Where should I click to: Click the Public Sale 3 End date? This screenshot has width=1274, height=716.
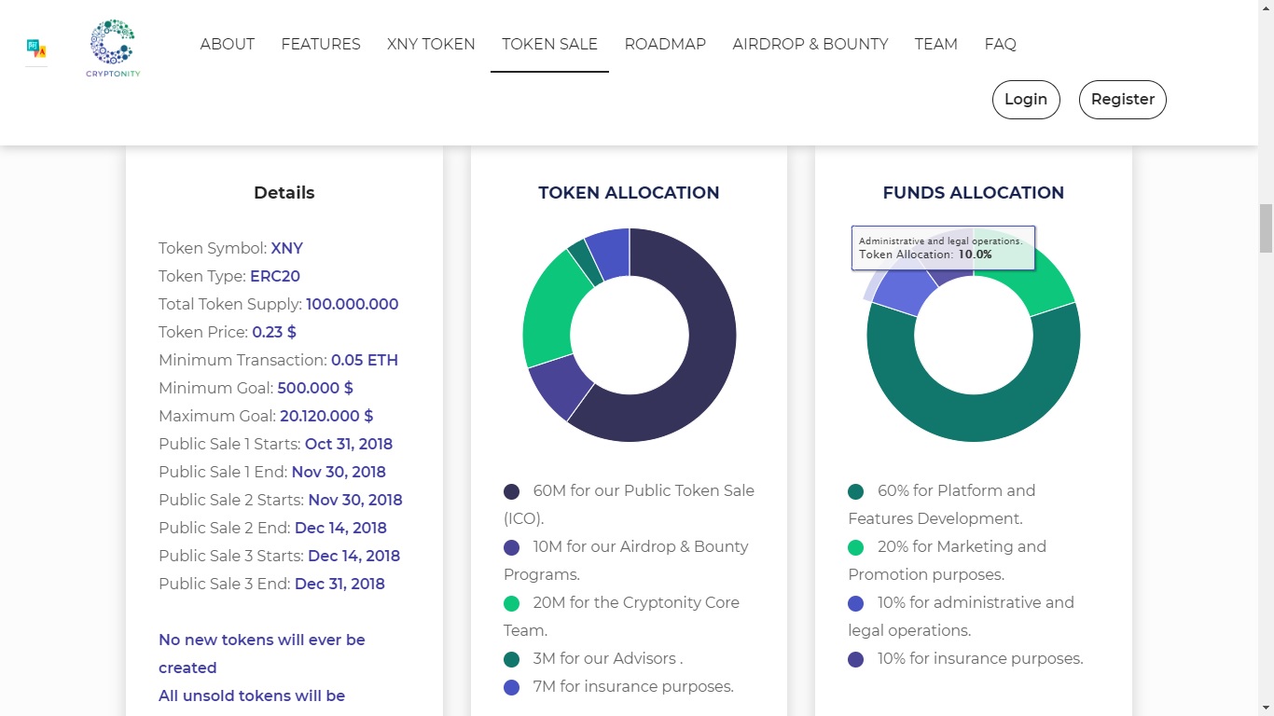point(339,584)
